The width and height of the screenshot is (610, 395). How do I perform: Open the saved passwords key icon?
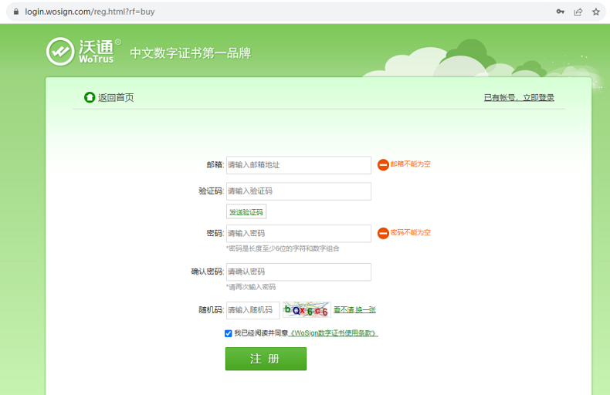[560, 12]
